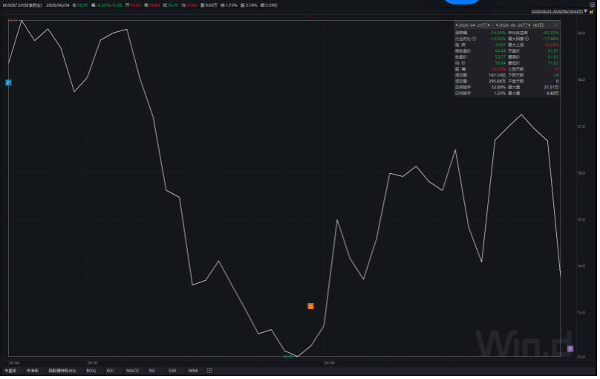Viewport: 600px width, 379px height.
Task: Click the info icon next to 最大回撤
Action: [x=527, y=39]
